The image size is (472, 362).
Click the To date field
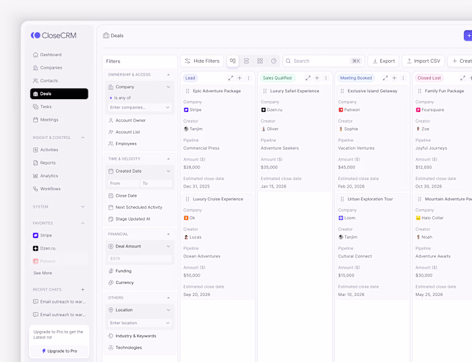click(156, 183)
